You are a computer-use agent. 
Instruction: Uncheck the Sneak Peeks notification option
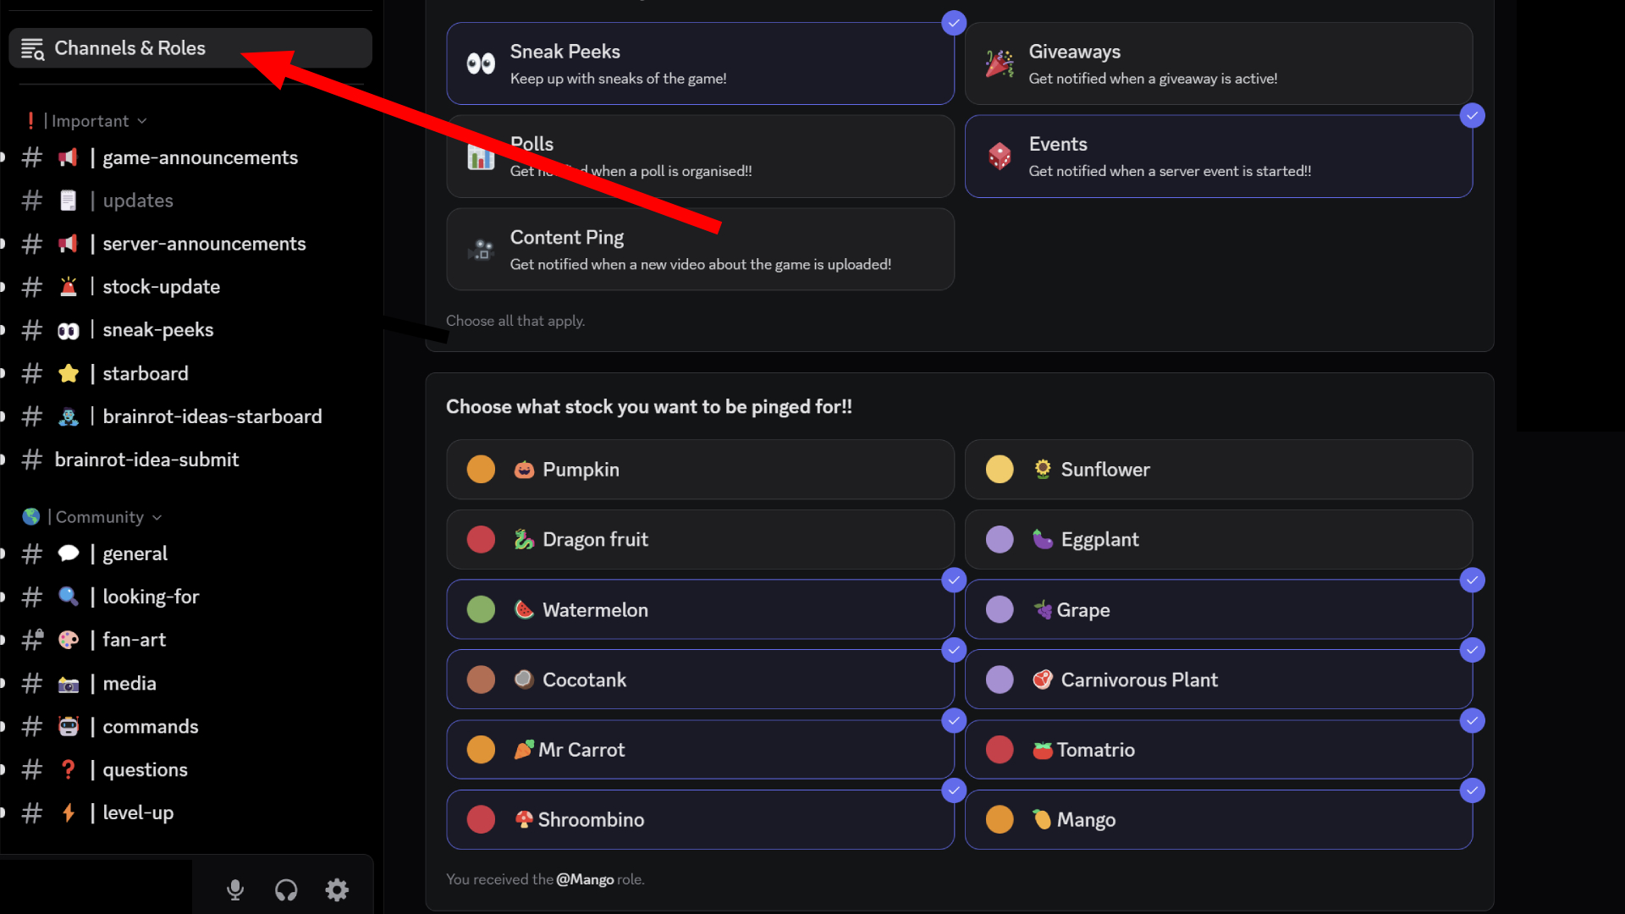tap(700, 63)
